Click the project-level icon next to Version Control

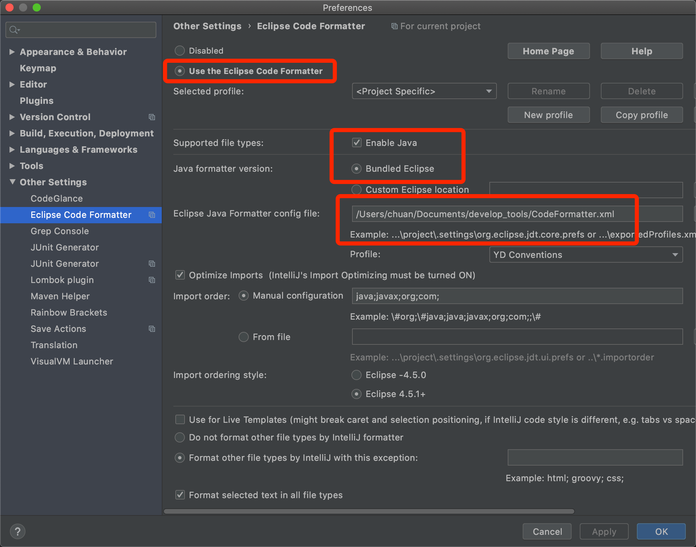[152, 117]
